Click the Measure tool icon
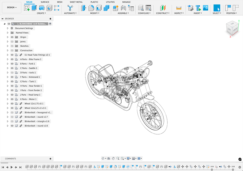Viewport: 243px width, 171px height. click(179, 8)
